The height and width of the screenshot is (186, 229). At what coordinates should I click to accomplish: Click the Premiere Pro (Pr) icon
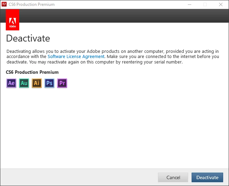[x=62, y=83]
